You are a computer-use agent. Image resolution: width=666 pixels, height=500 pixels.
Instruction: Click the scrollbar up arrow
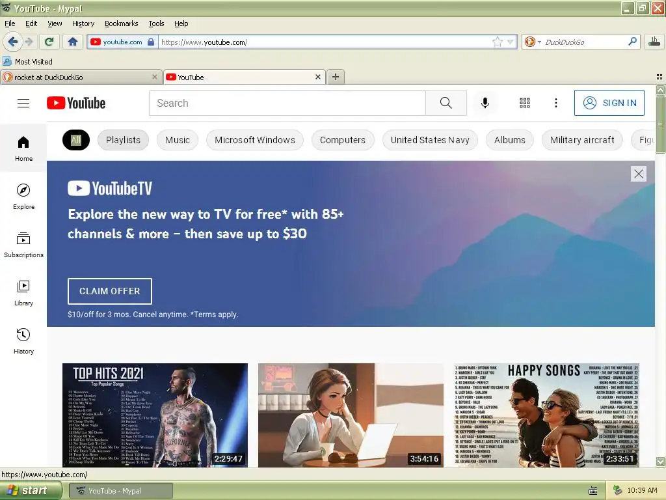[x=660, y=90]
